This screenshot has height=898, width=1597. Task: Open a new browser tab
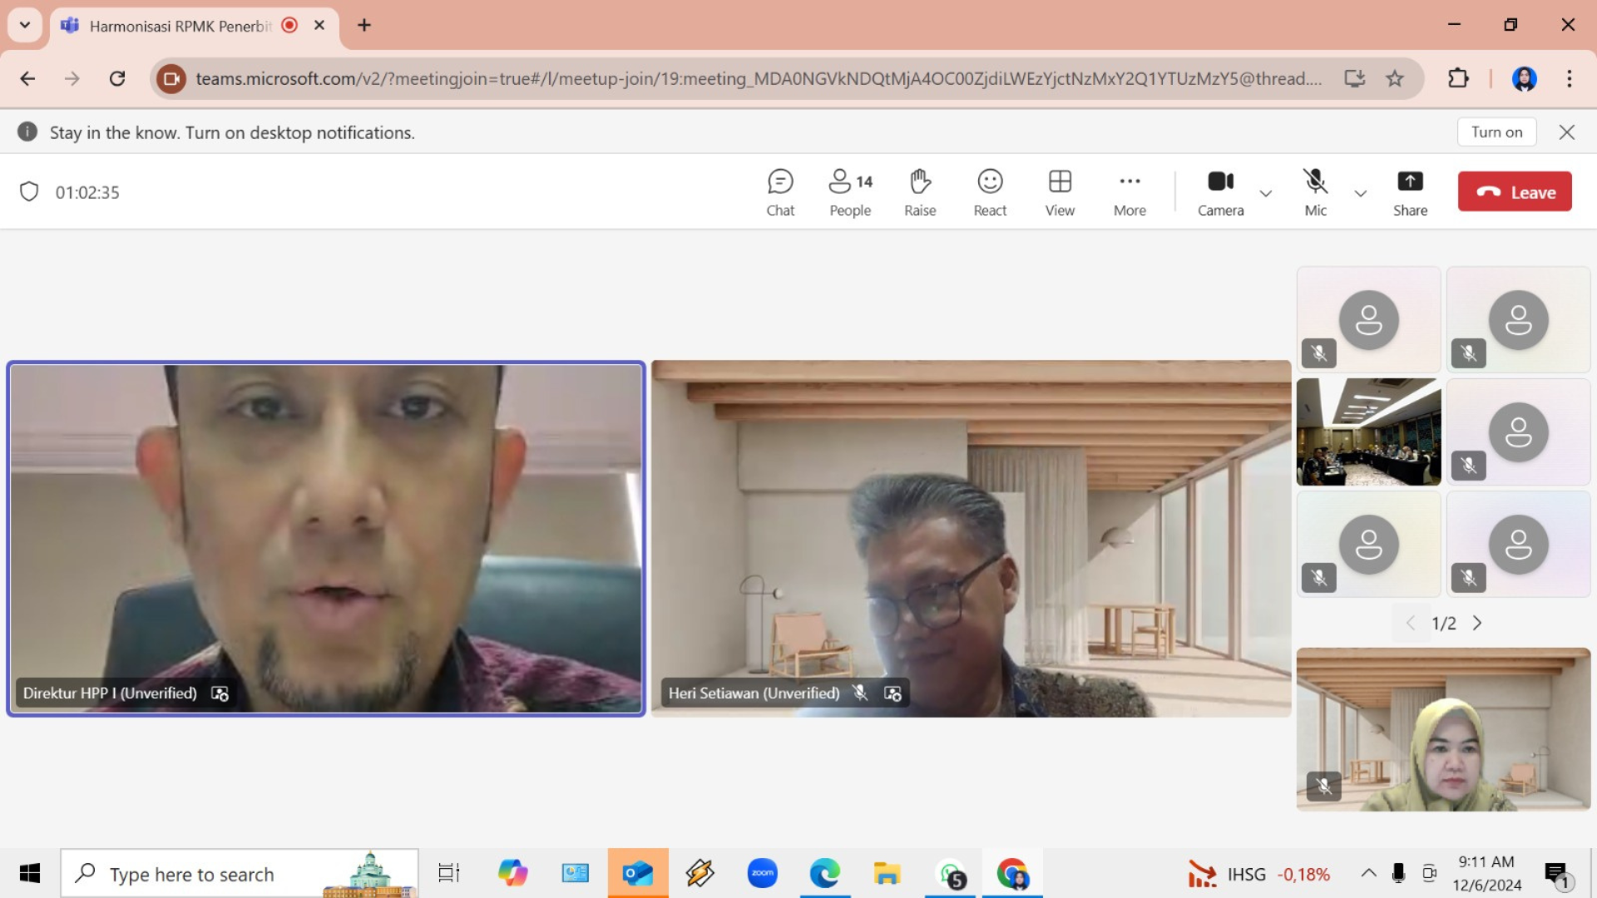(x=364, y=26)
